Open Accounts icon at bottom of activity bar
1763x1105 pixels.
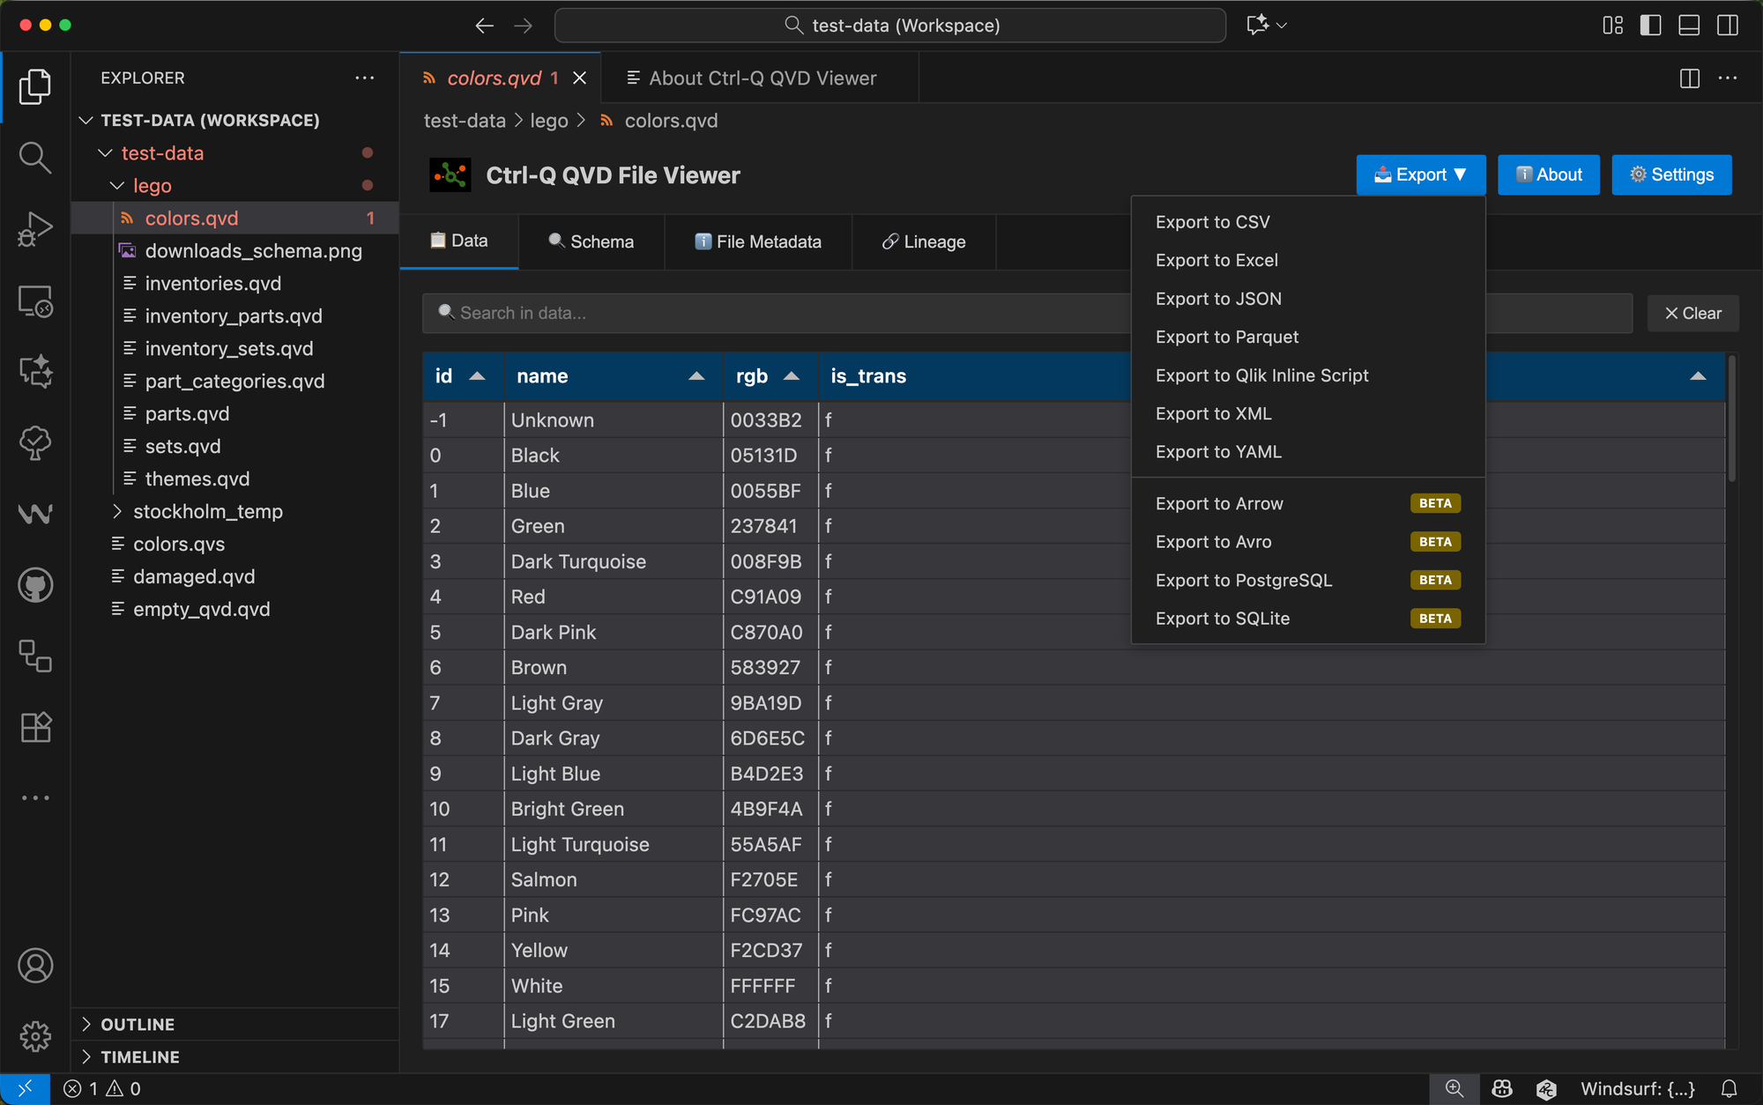pos(34,966)
